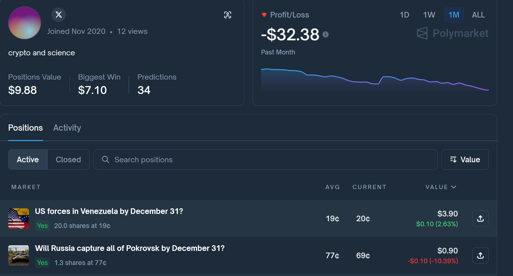Click the $0.10 (2.63%) gain text
Image resolution: width=513 pixels, height=276 pixels.
click(x=437, y=224)
